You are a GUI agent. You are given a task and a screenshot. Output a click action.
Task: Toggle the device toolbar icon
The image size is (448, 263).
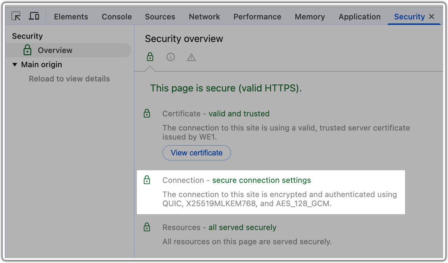click(x=34, y=16)
